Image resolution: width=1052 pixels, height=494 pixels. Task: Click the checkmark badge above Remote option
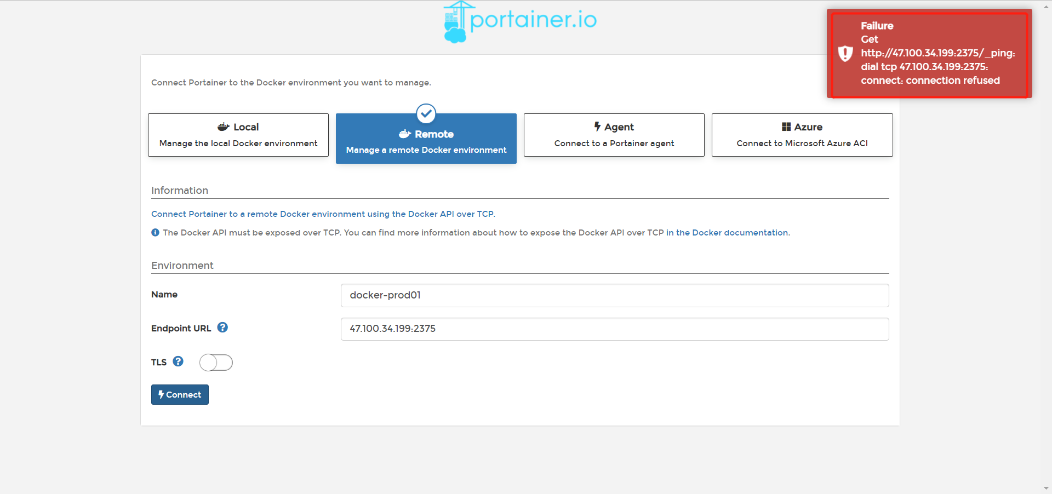[426, 114]
